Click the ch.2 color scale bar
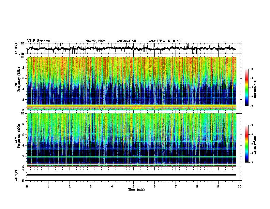Screen dimensions: 270x209 tap(247, 144)
